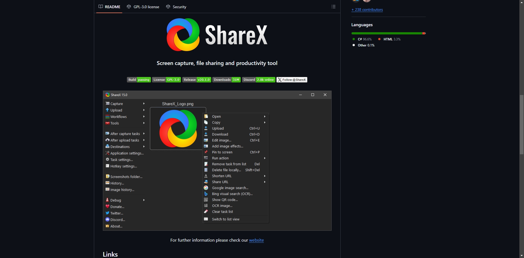The width and height of the screenshot is (524, 258).
Task: Switch to the README tab
Action: (109, 7)
